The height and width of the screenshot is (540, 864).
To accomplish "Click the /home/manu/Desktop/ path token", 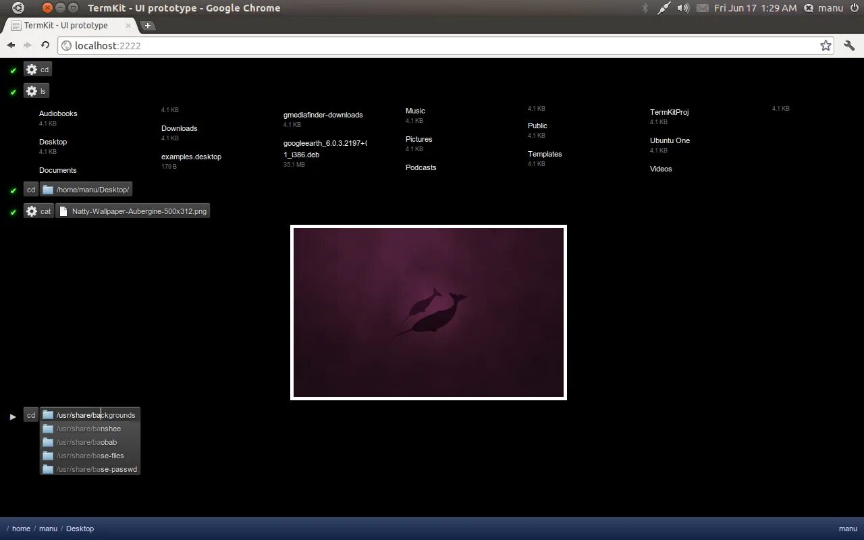I will click(x=86, y=190).
